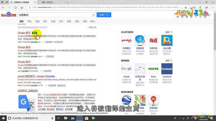This screenshot has height=121, width=216.
Task: Select the 采购 search category tab
Action: tap(77, 22)
